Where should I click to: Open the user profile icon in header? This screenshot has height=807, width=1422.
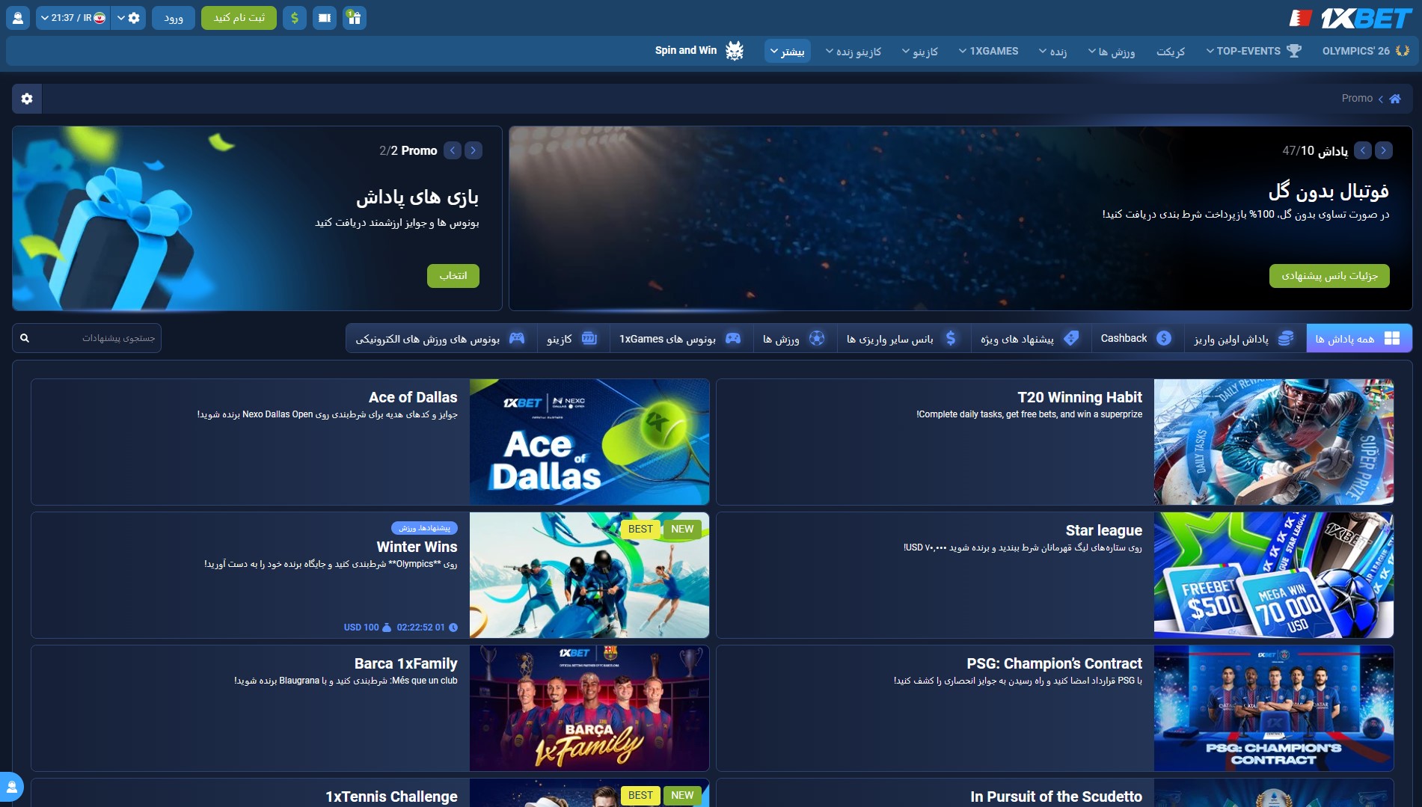click(18, 18)
